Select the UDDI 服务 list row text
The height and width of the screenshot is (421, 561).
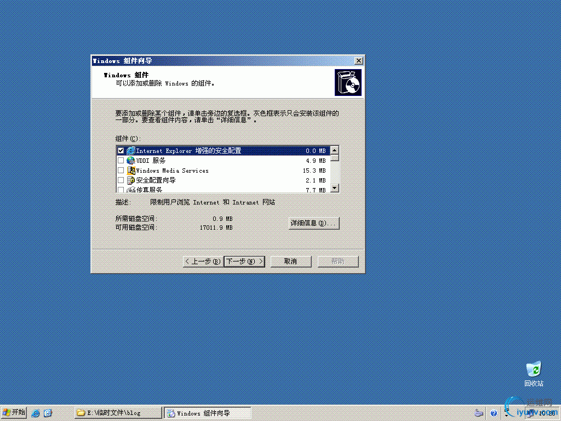(151, 161)
